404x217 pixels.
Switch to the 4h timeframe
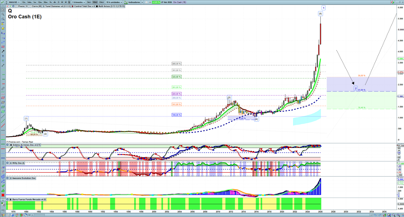[x=55, y=2]
